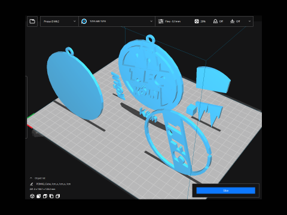The width and height of the screenshot is (287, 215).
Task: Click the infill percentage icon
Action: pyautogui.click(x=197, y=21)
